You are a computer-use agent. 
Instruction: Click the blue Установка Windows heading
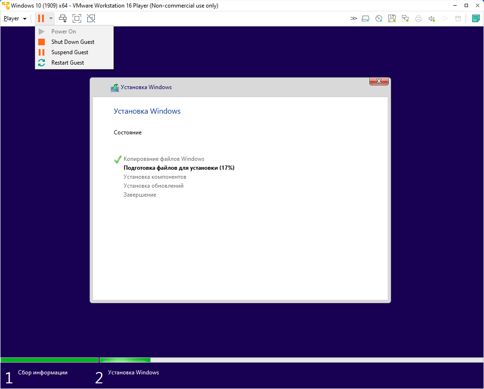click(147, 111)
